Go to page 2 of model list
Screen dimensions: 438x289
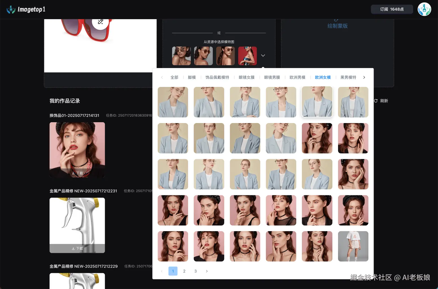(x=184, y=271)
